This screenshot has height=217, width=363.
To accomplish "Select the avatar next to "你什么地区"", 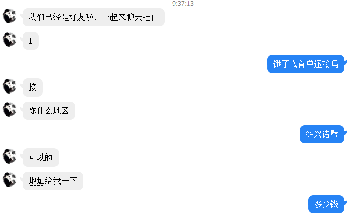I will [10, 110].
